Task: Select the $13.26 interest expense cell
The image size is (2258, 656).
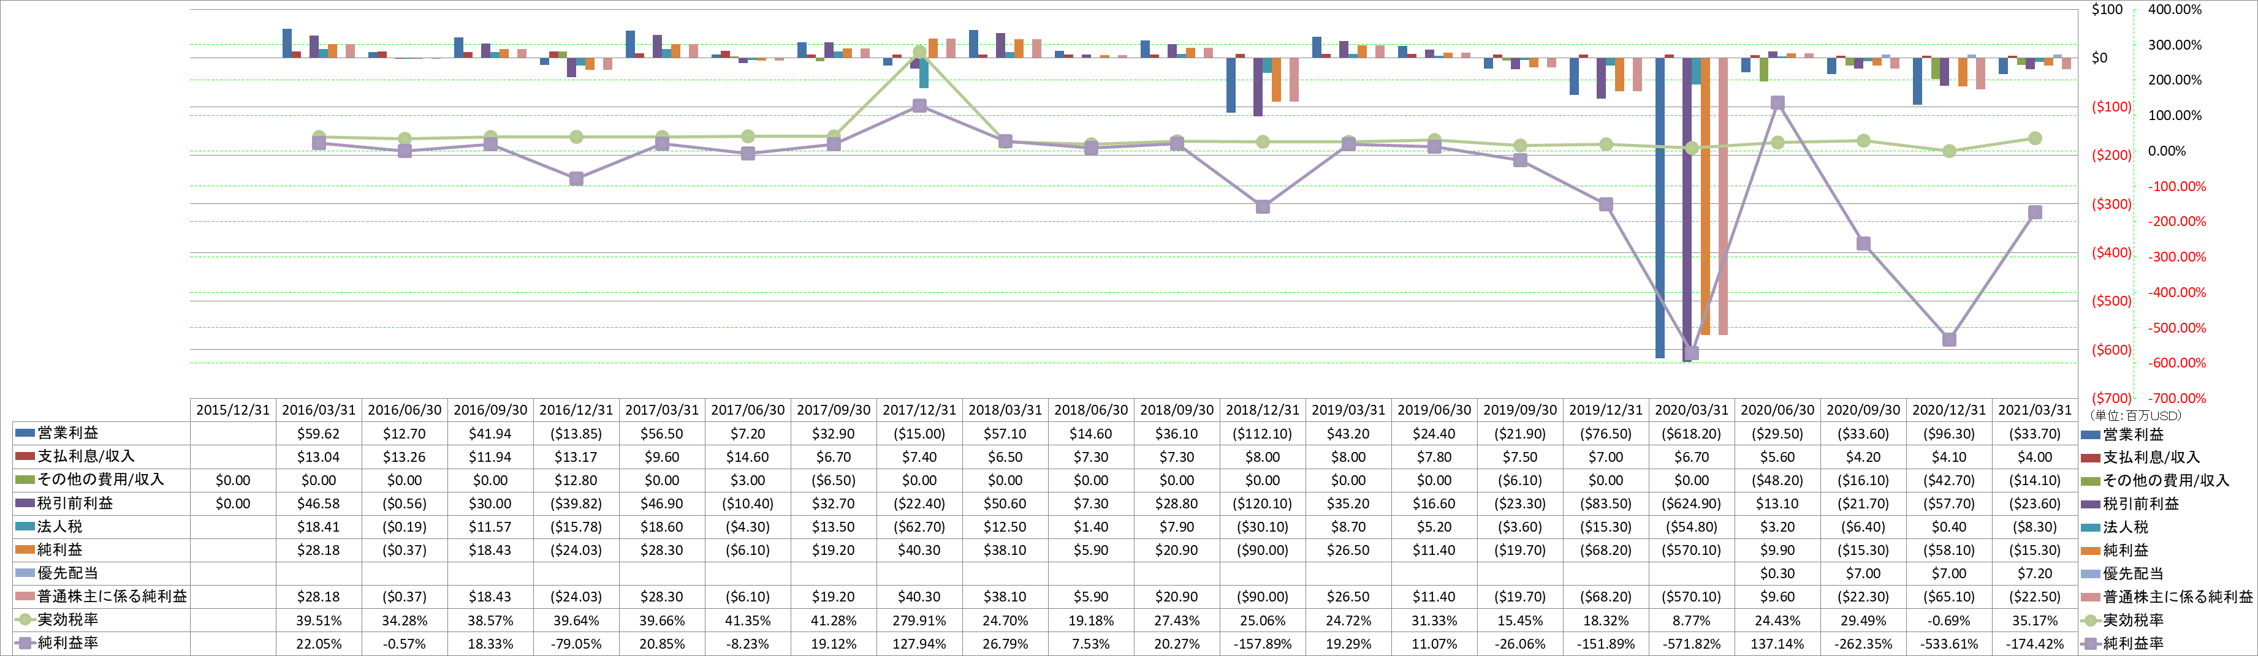Action: pos(404,457)
